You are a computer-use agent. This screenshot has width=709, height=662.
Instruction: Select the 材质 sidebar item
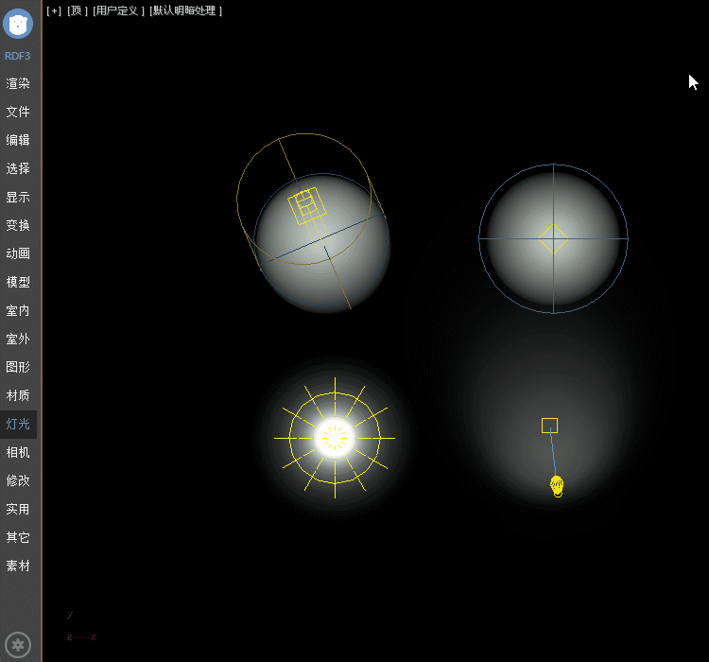coord(18,395)
